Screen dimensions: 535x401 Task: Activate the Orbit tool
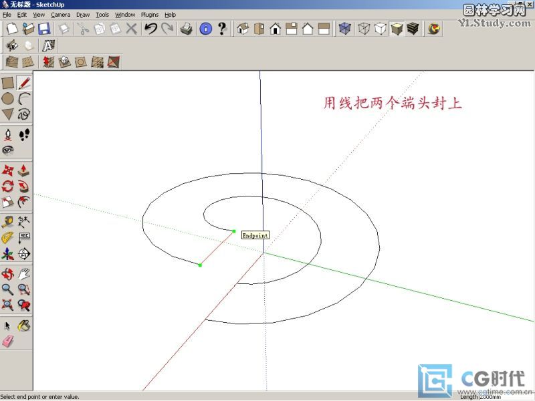point(7,274)
